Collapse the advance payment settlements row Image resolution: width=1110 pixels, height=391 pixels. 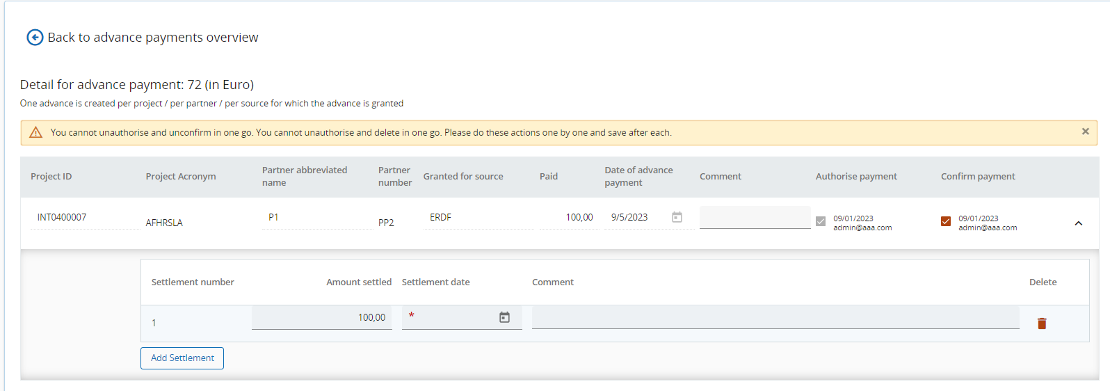[1078, 223]
